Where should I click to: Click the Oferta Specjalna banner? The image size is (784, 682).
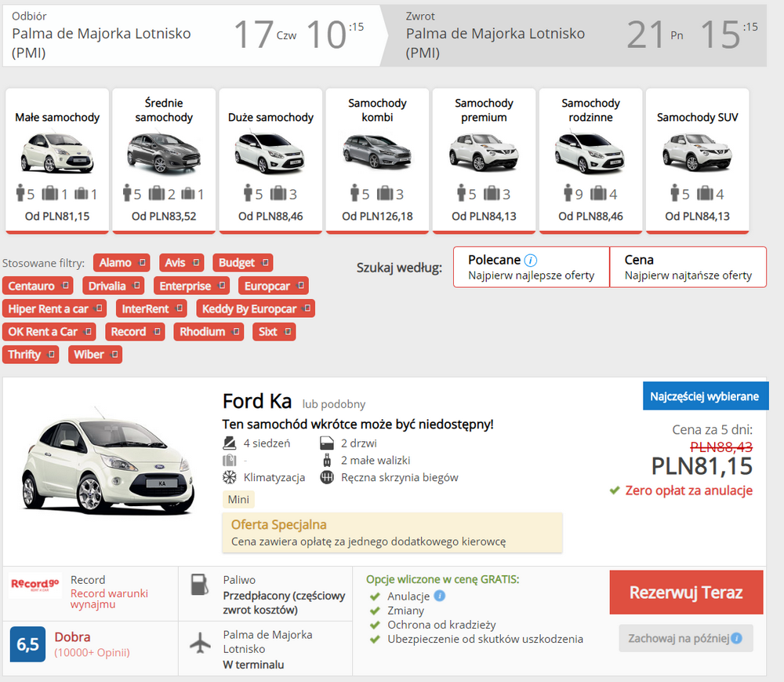pos(393,533)
